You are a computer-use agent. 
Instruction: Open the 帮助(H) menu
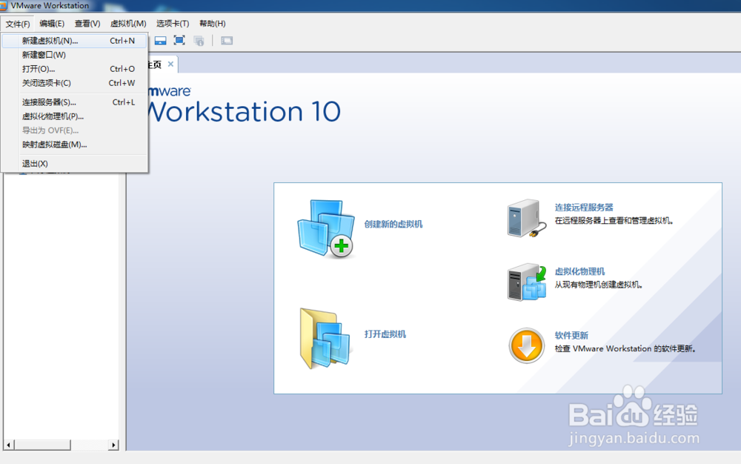[212, 24]
